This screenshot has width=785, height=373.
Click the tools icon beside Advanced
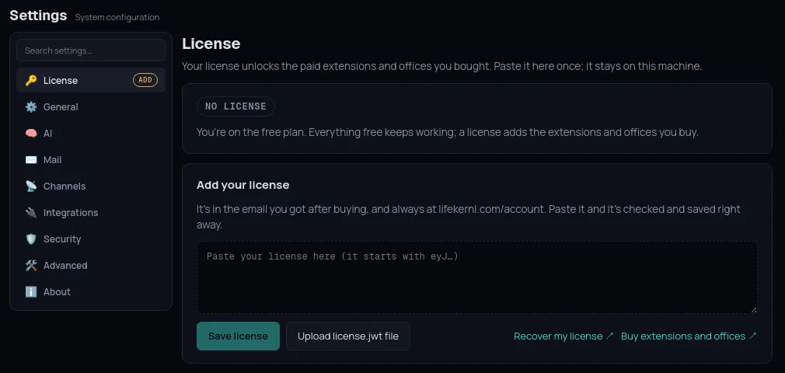pos(31,265)
